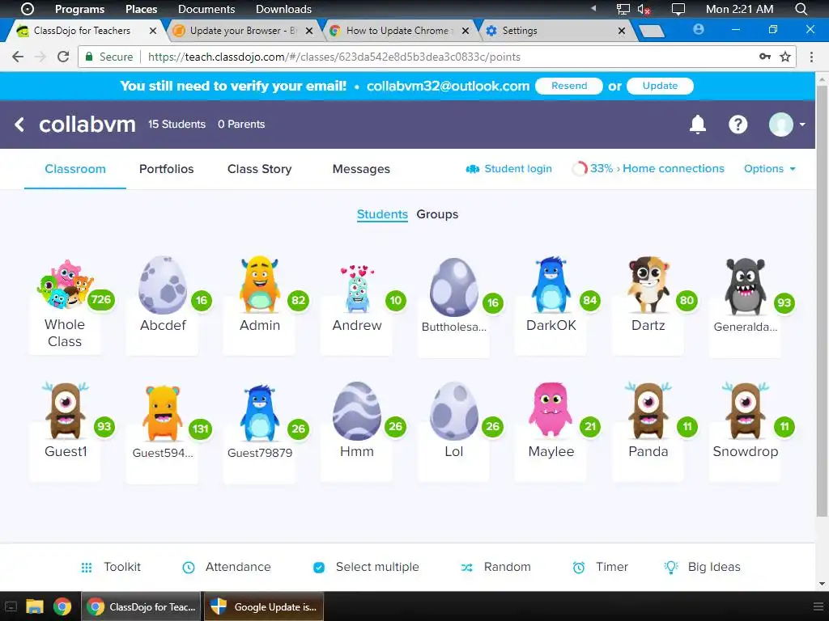The width and height of the screenshot is (829, 621).
Task: Switch to the Class Story tab
Action: click(260, 169)
